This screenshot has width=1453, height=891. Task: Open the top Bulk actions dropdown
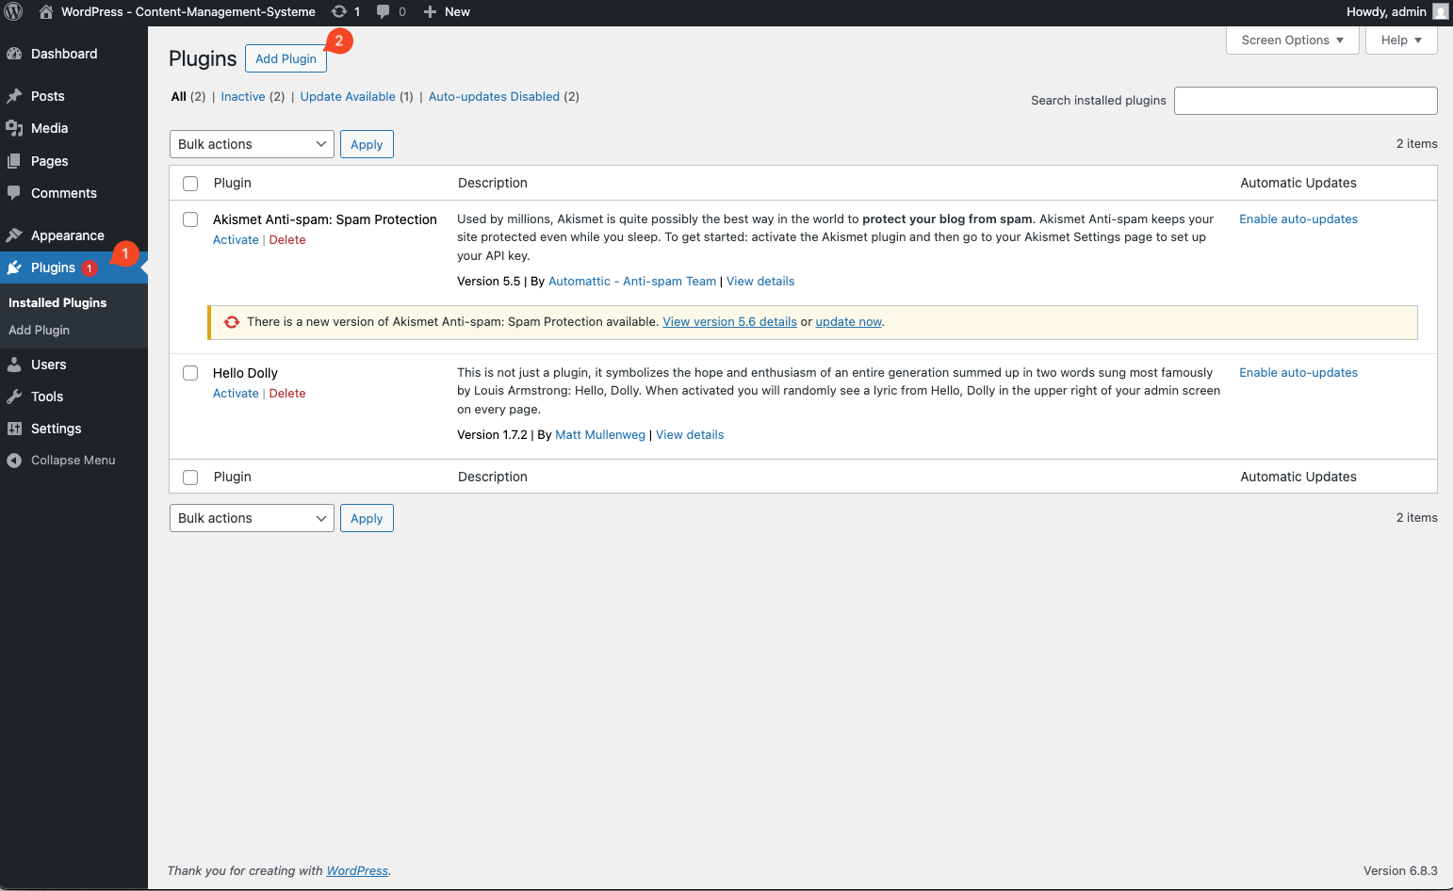point(252,144)
